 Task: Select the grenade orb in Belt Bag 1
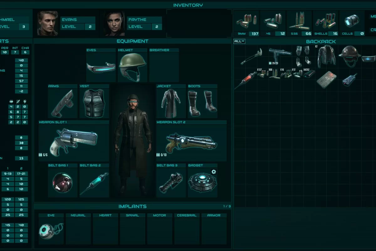[x=62, y=182]
